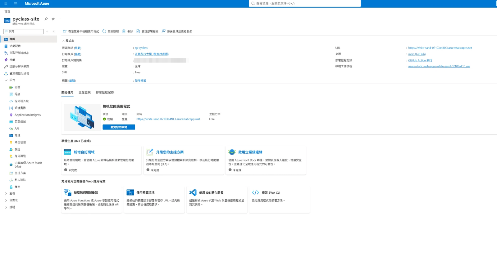This screenshot has height=275, width=497.
Task: Collapse the 程式集 essentials section
Action: [x=63, y=41]
